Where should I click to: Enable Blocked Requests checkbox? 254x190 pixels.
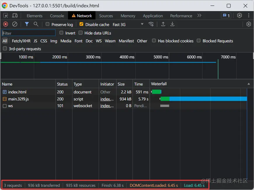[199, 41]
